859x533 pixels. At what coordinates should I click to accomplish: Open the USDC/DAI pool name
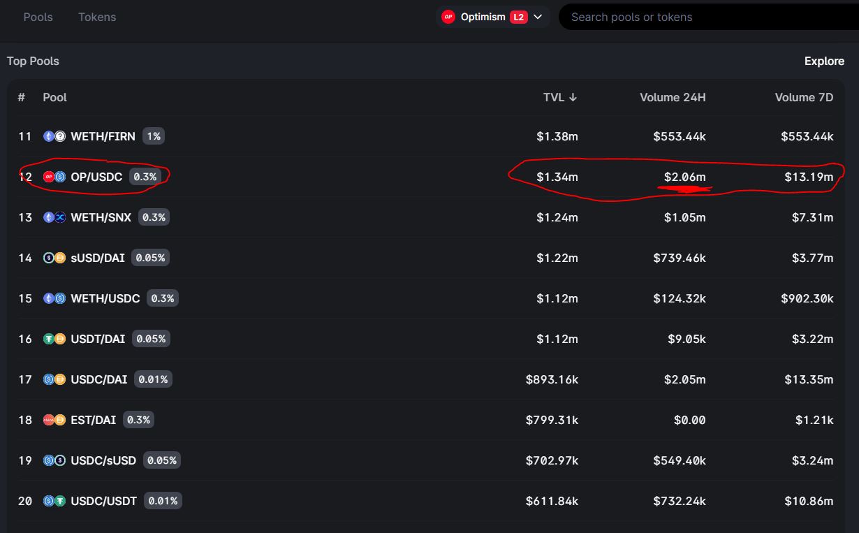[99, 379]
